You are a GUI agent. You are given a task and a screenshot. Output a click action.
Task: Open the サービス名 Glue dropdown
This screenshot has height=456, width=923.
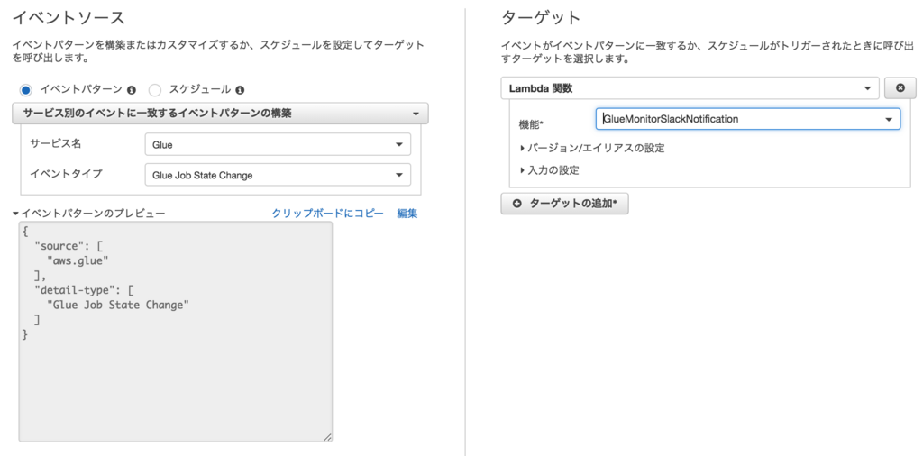(278, 144)
